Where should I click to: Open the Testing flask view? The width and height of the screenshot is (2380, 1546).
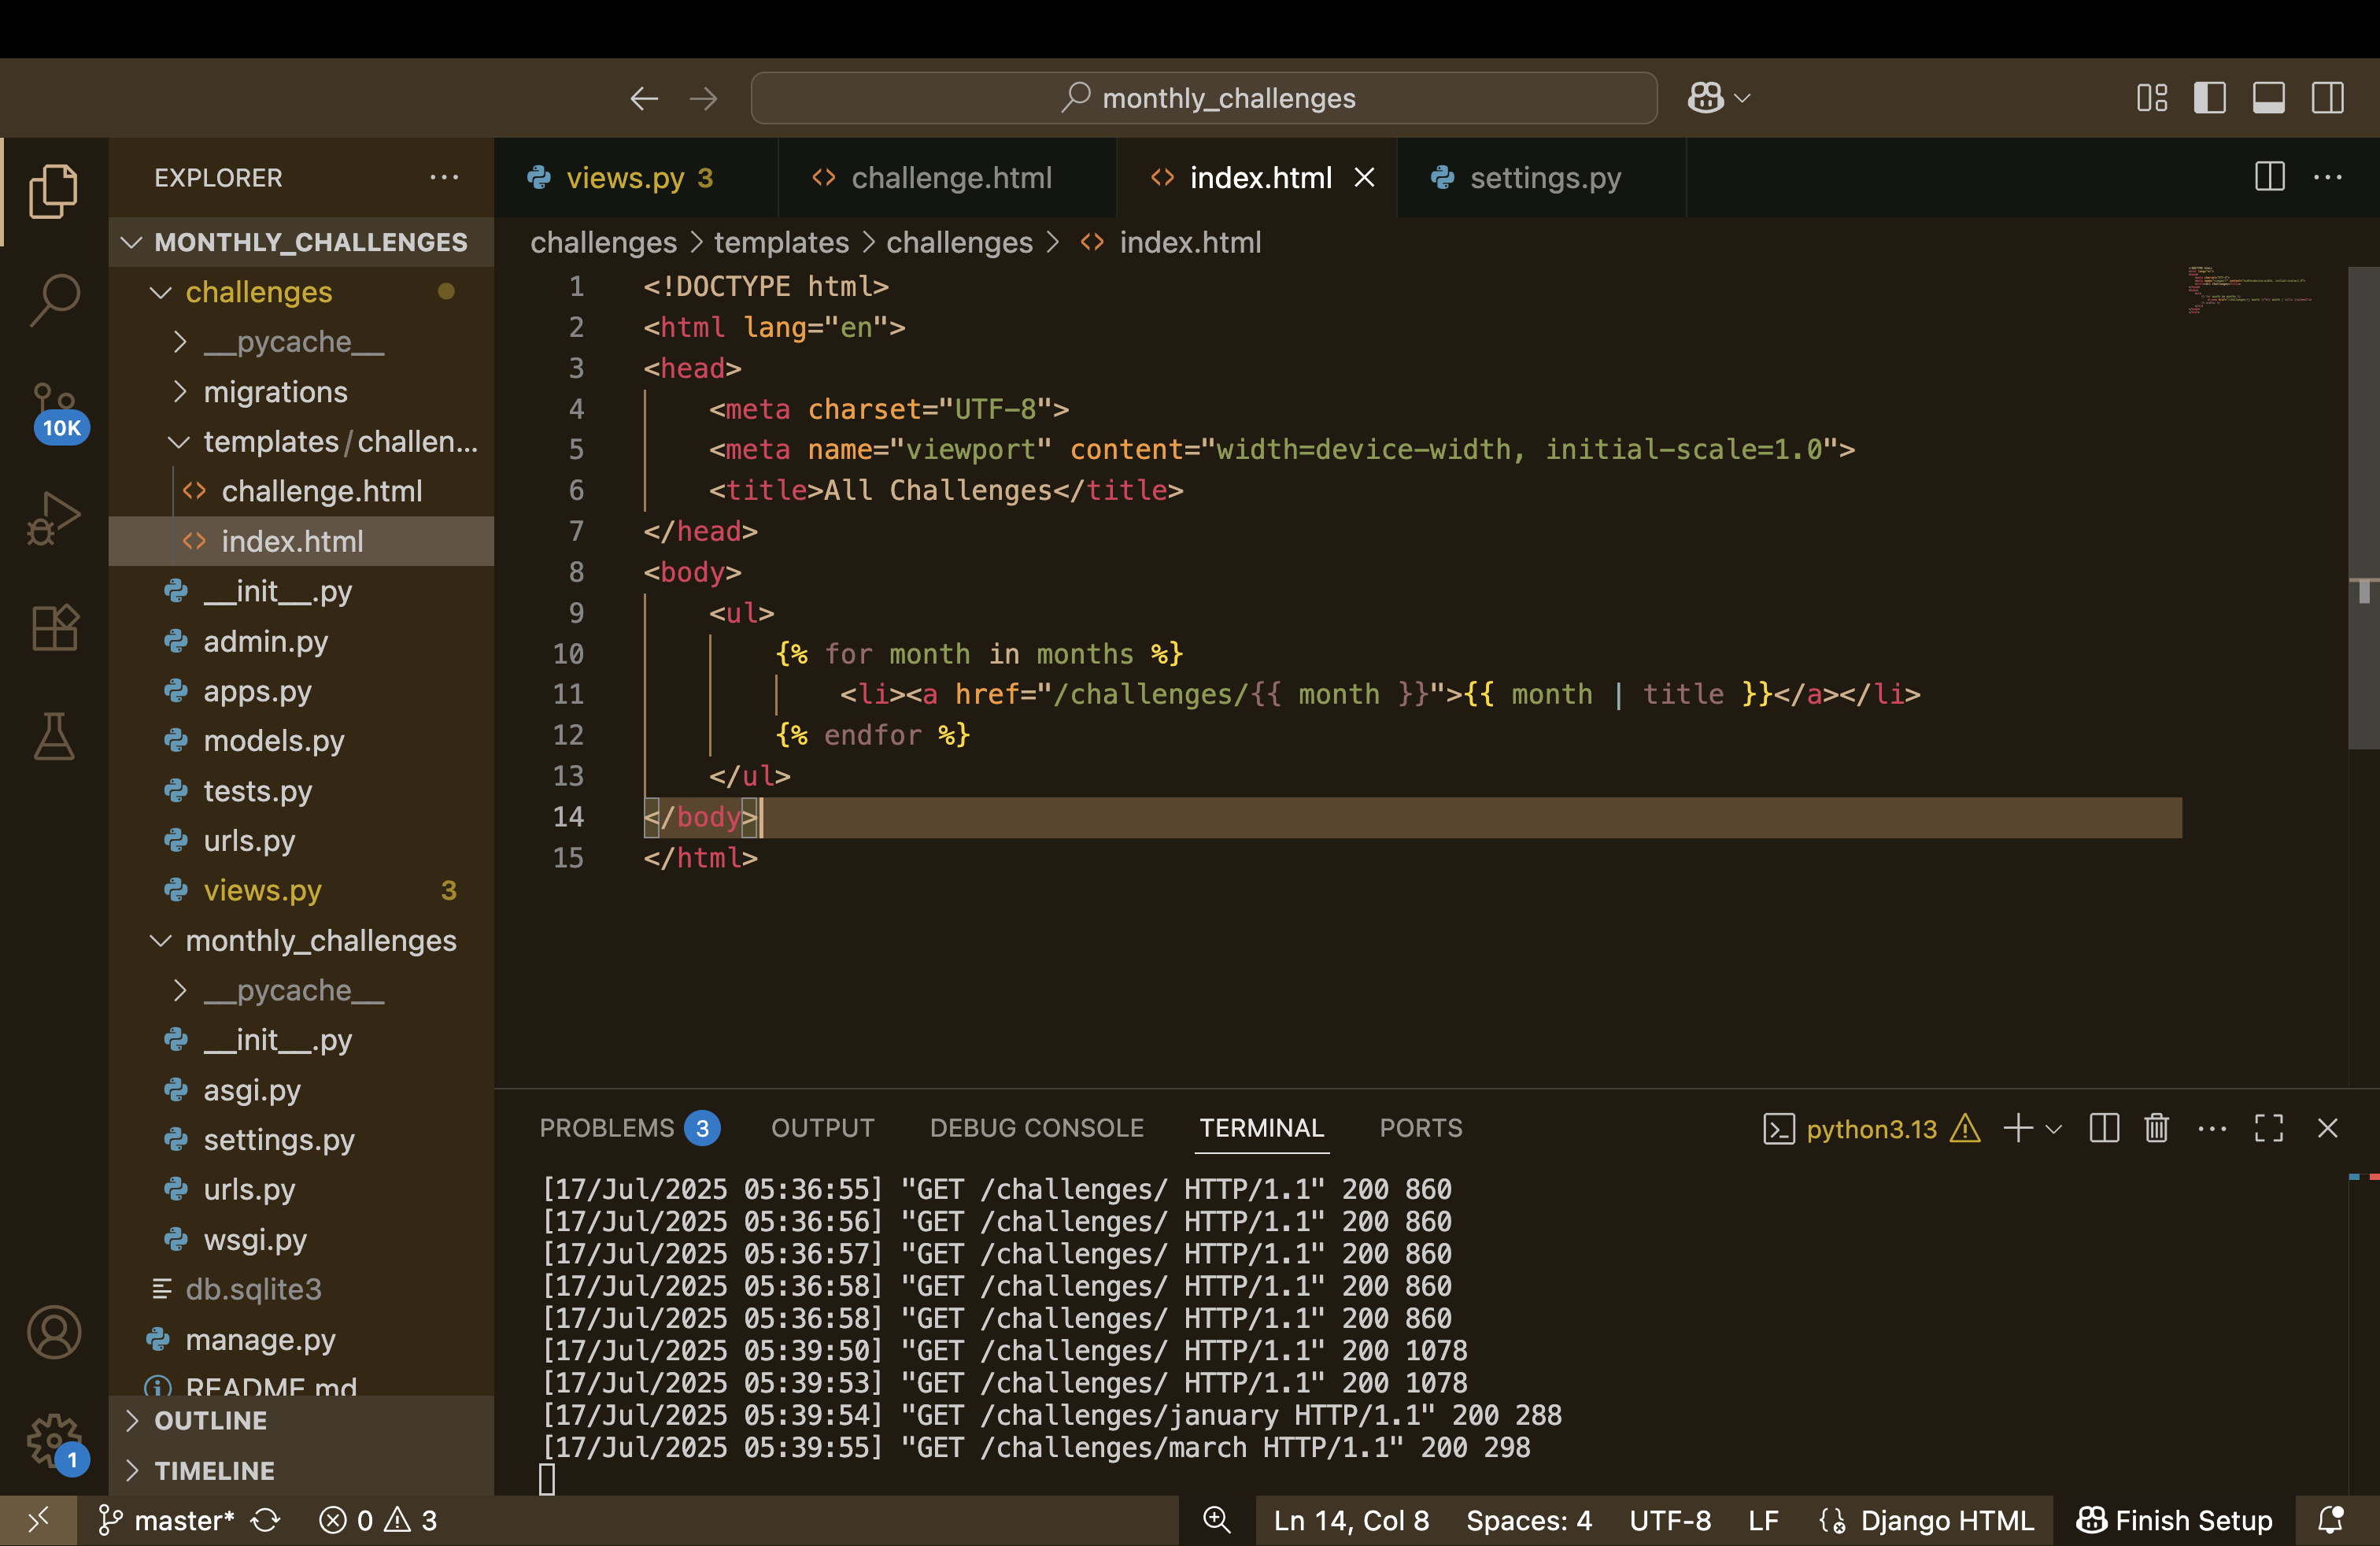53,737
